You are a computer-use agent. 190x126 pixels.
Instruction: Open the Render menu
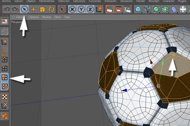point(141,1)
